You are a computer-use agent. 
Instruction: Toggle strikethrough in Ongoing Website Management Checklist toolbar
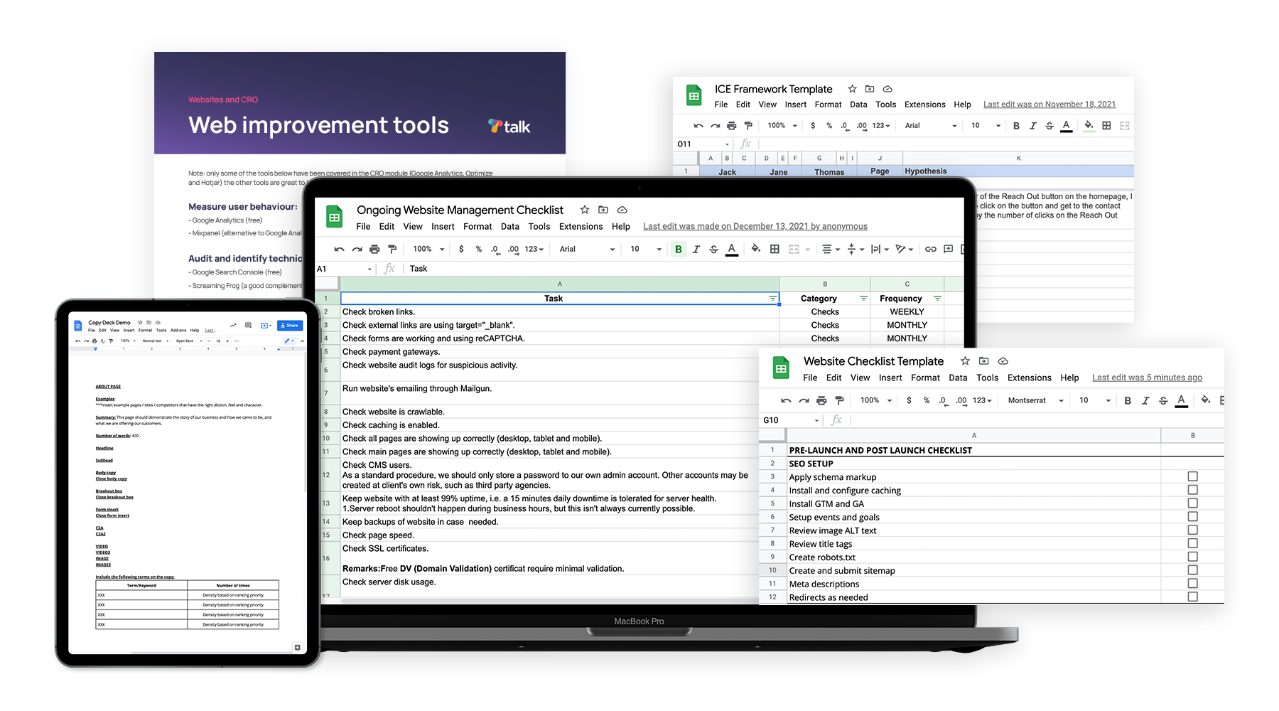[714, 250]
